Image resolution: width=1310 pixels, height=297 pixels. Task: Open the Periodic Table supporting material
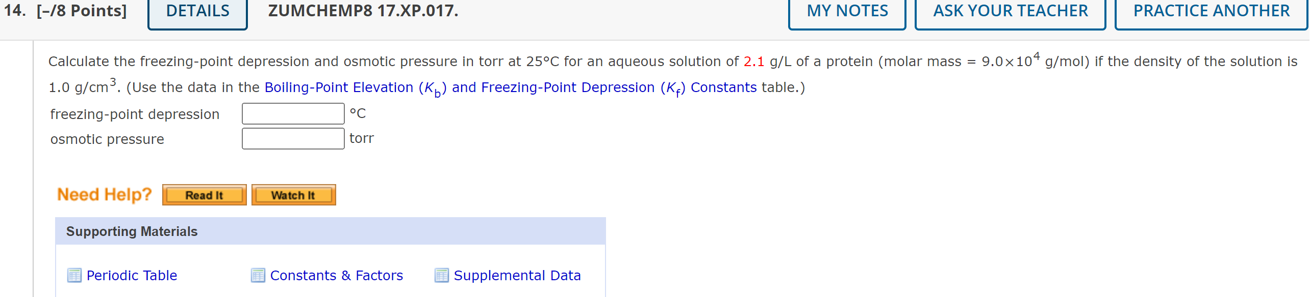pyautogui.click(x=132, y=275)
